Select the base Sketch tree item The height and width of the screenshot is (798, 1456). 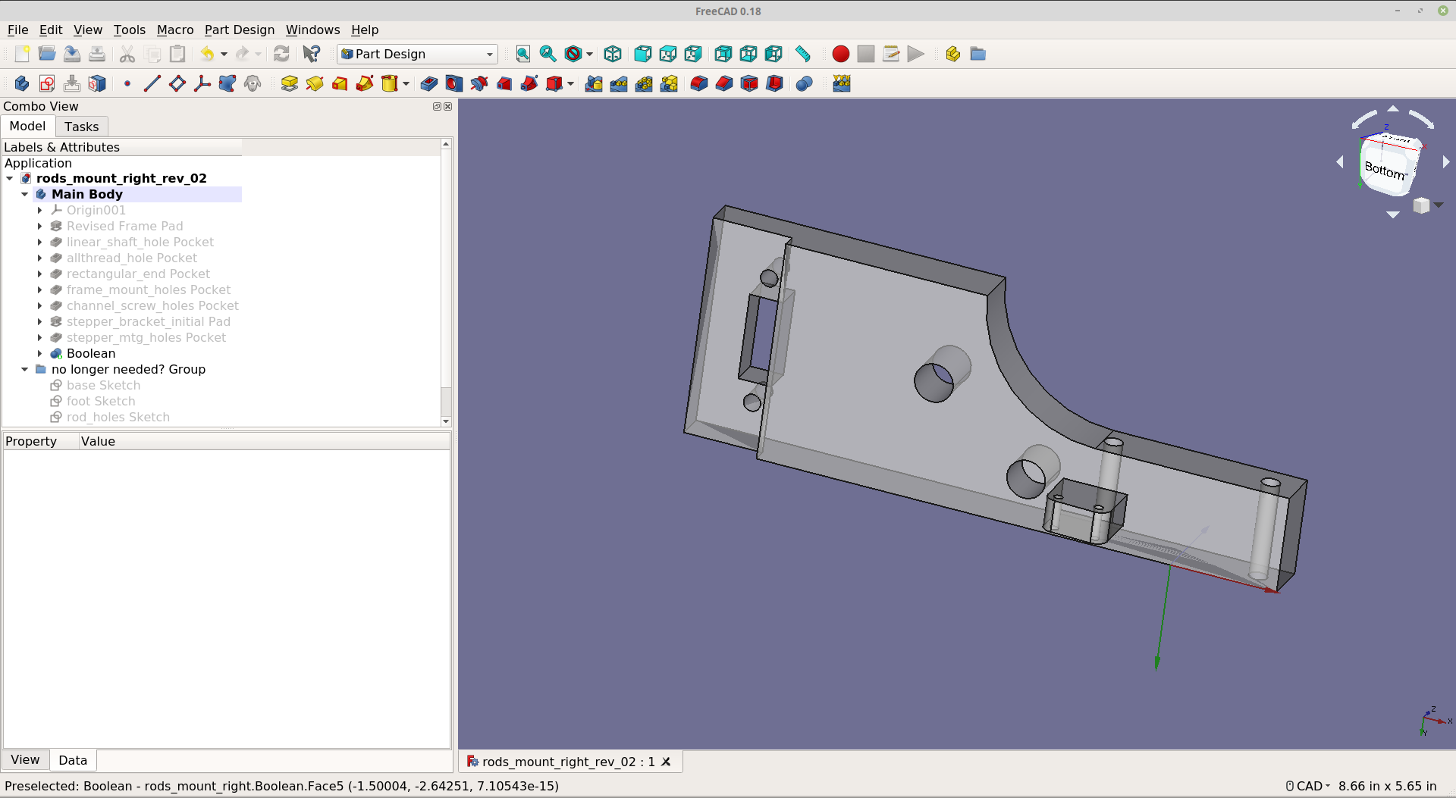(x=104, y=385)
